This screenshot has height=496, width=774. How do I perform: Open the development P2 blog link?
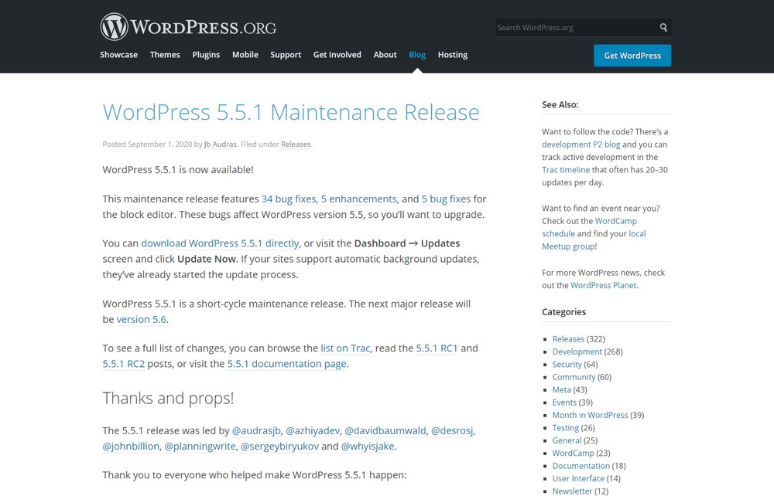coord(581,144)
